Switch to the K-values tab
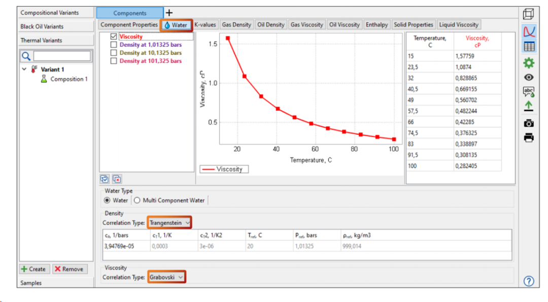This screenshot has width=548, height=302. pos(205,25)
